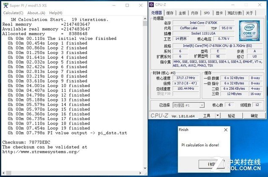Maximize the Super PI window
Image resolution: width=268 pixels, height=177 pixels.
point(127,5)
